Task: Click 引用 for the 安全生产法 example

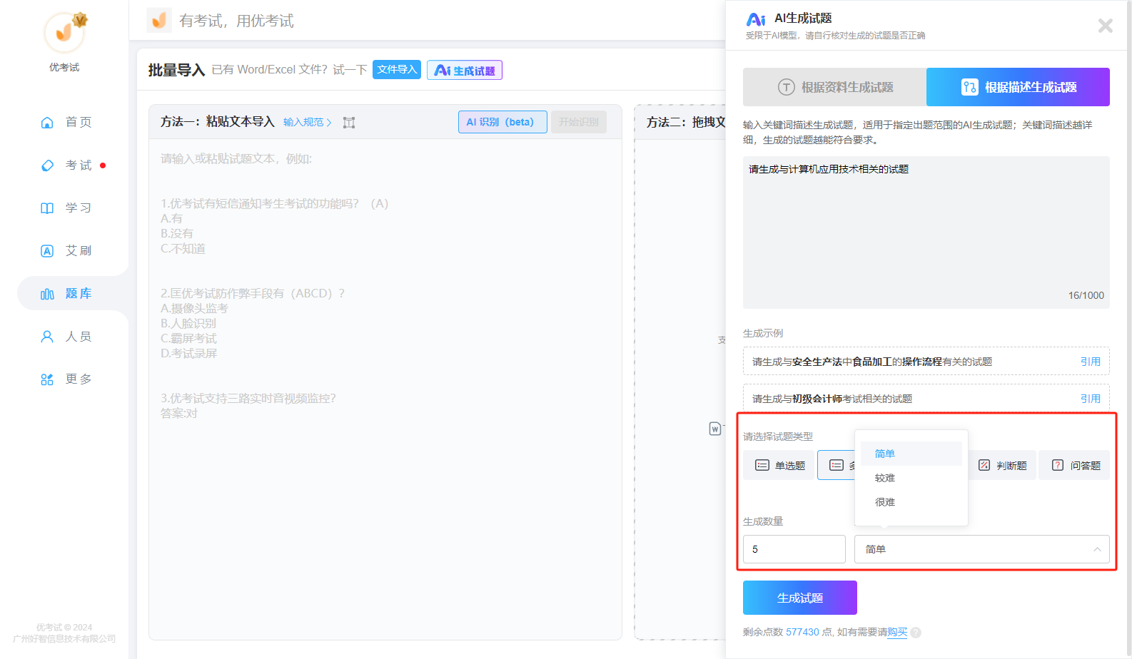Action: click(1090, 362)
